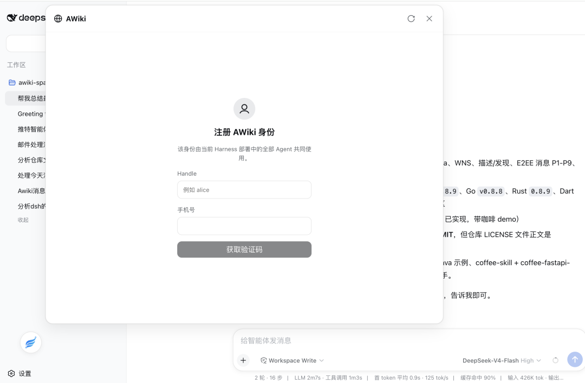Click the plus attachment button
This screenshot has height=383, width=585.
[243, 360]
